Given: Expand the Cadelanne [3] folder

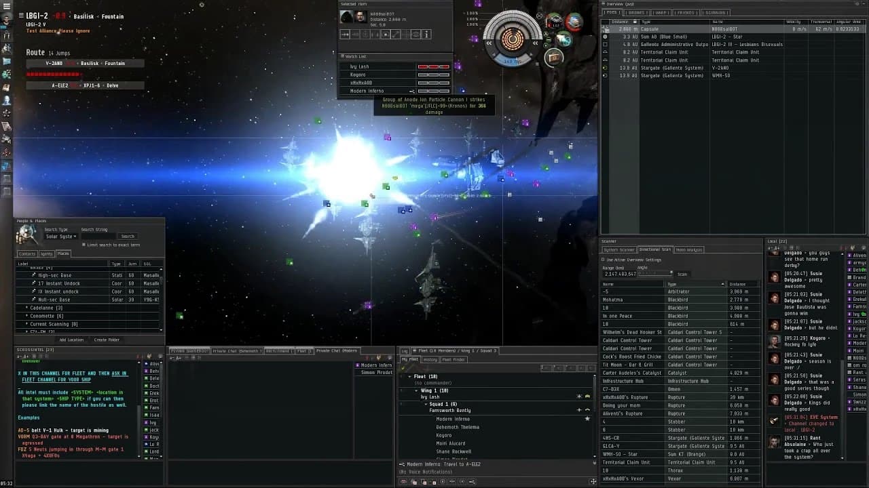Looking at the screenshot, I should (27, 308).
